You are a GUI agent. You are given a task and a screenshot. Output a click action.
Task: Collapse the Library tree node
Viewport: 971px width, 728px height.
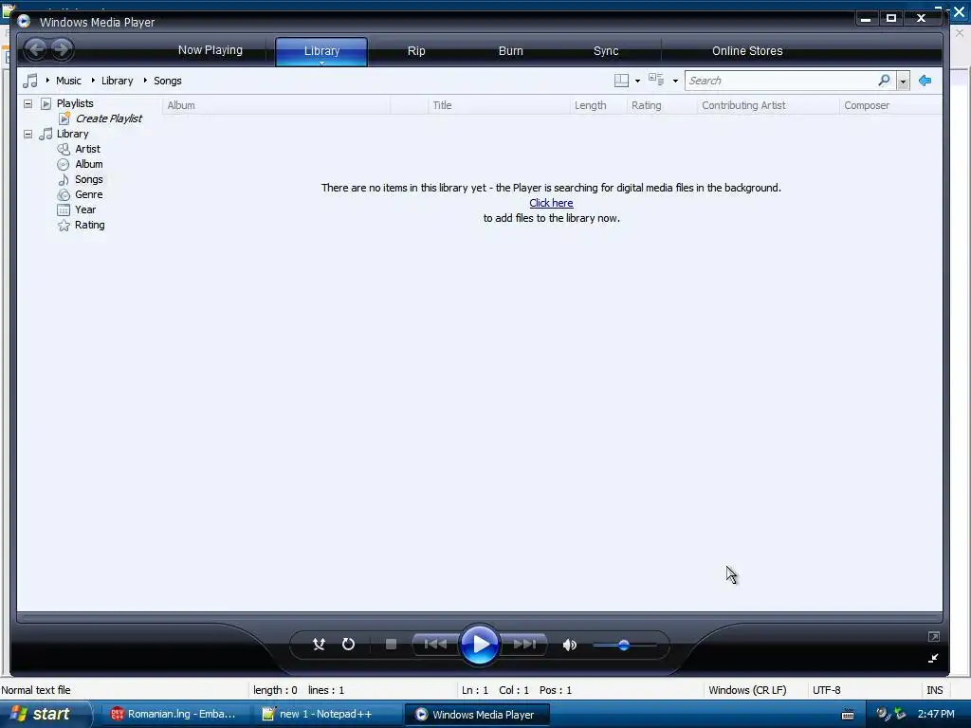pos(27,134)
